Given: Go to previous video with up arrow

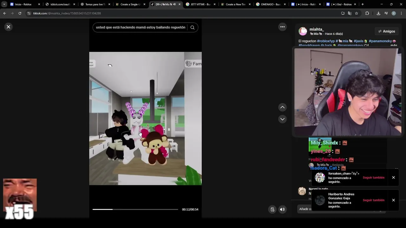Looking at the screenshot, I should click(x=282, y=107).
